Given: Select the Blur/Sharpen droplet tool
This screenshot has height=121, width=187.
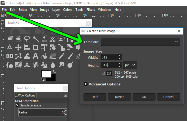Looking at the screenshot, I should tap(53, 65).
